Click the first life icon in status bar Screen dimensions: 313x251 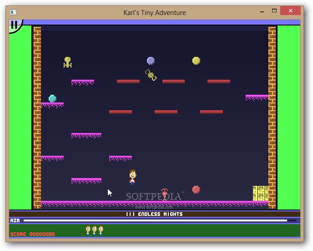coord(88,231)
